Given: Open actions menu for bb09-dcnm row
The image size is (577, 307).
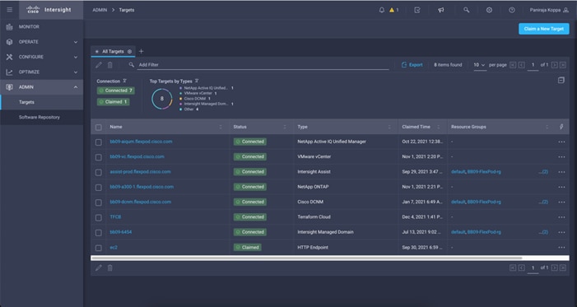Looking at the screenshot, I should point(561,202).
